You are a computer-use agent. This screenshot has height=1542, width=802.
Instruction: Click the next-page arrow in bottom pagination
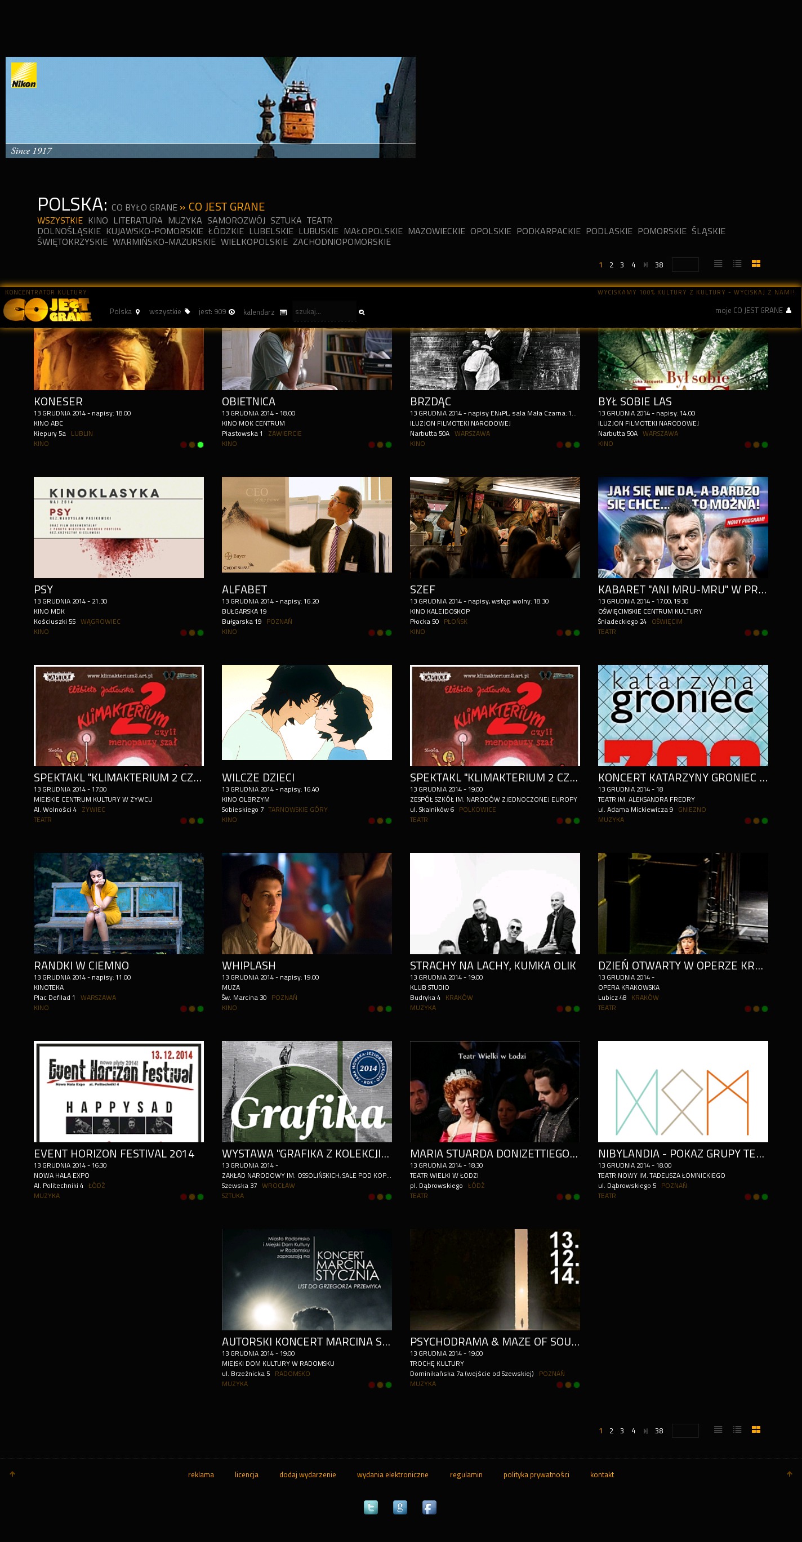(645, 1431)
